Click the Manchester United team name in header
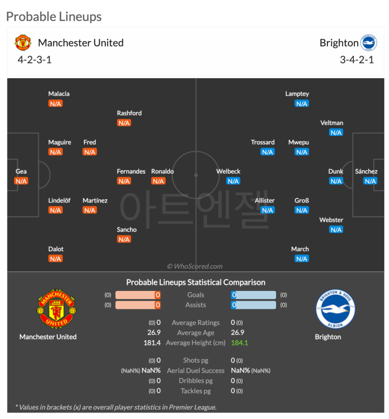The height and width of the screenshot is (419, 389). point(81,43)
